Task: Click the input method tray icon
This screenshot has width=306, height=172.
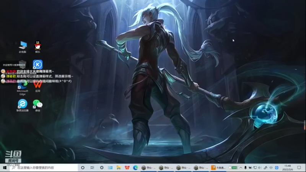Action: [x=271, y=168]
